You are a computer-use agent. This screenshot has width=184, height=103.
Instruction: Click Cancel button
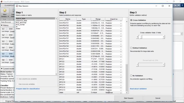tap(158, 98)
